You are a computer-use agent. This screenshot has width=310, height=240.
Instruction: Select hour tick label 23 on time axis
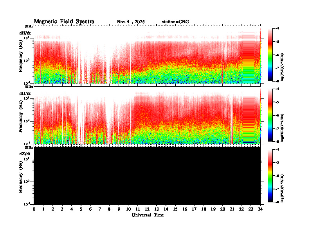point(251,209)
